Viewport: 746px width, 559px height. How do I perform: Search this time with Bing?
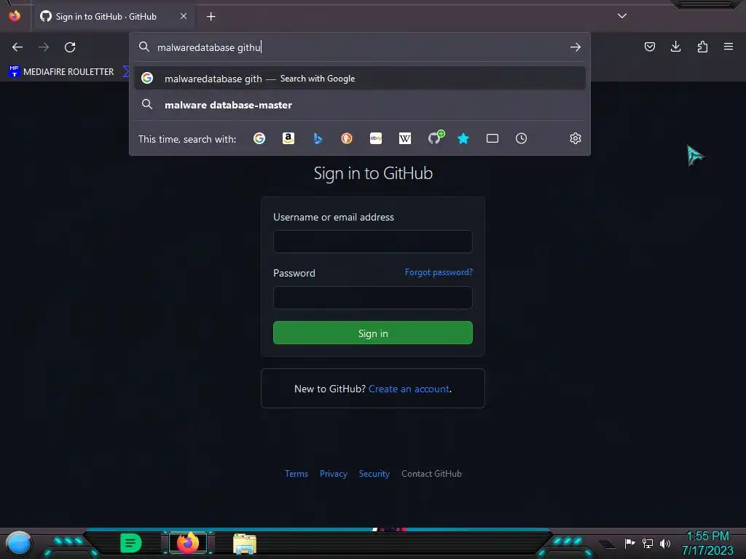tap(318, 138)
